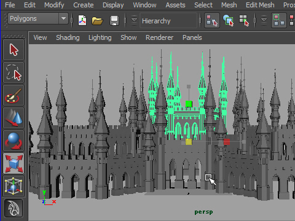Create a new scene file icon
The height and width of the screenshot is (221, 295).
[82, 20]
